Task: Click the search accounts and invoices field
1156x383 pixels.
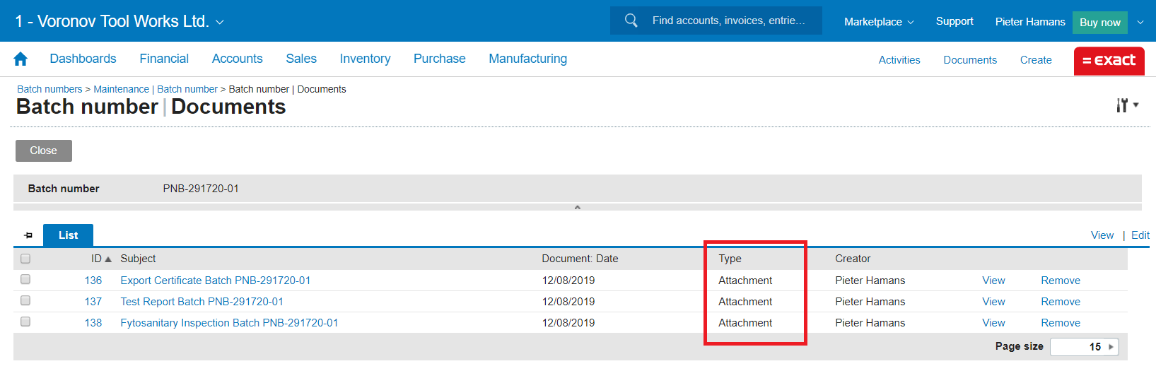Action: (x=728, y=20)
